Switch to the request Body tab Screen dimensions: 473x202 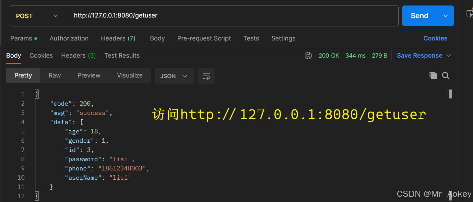(157, 38)
